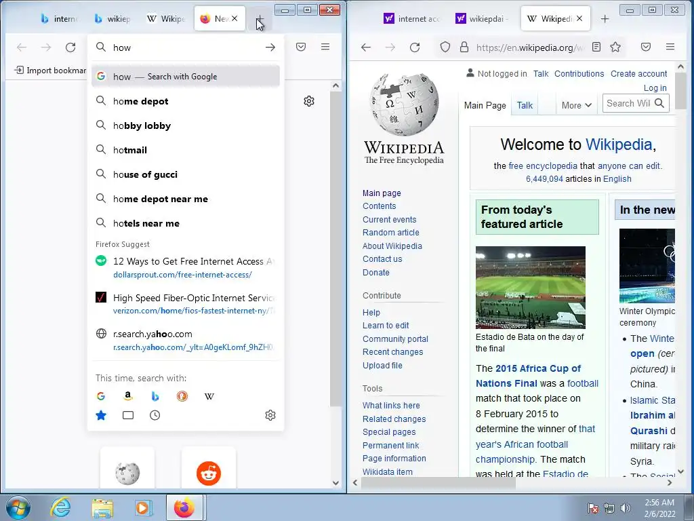
Task: Choose 'home depot near me' suggestion
Action: (186, 199)
